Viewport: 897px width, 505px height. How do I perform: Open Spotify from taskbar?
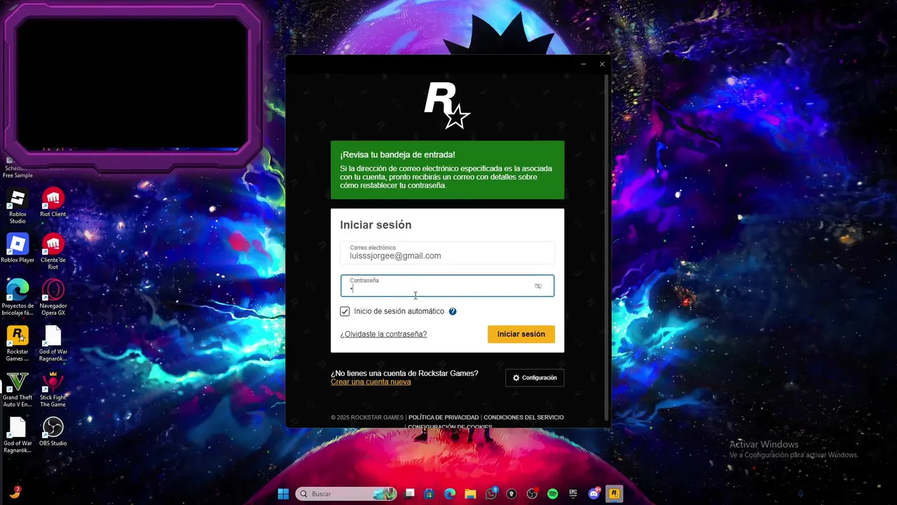click(552, 494)
